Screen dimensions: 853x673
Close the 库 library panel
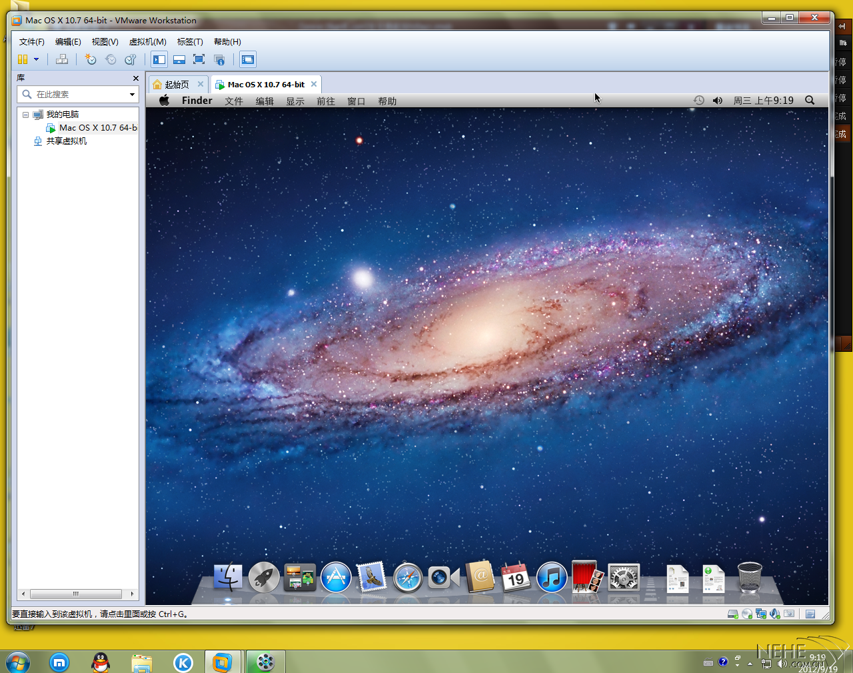[x=136, y=78]
